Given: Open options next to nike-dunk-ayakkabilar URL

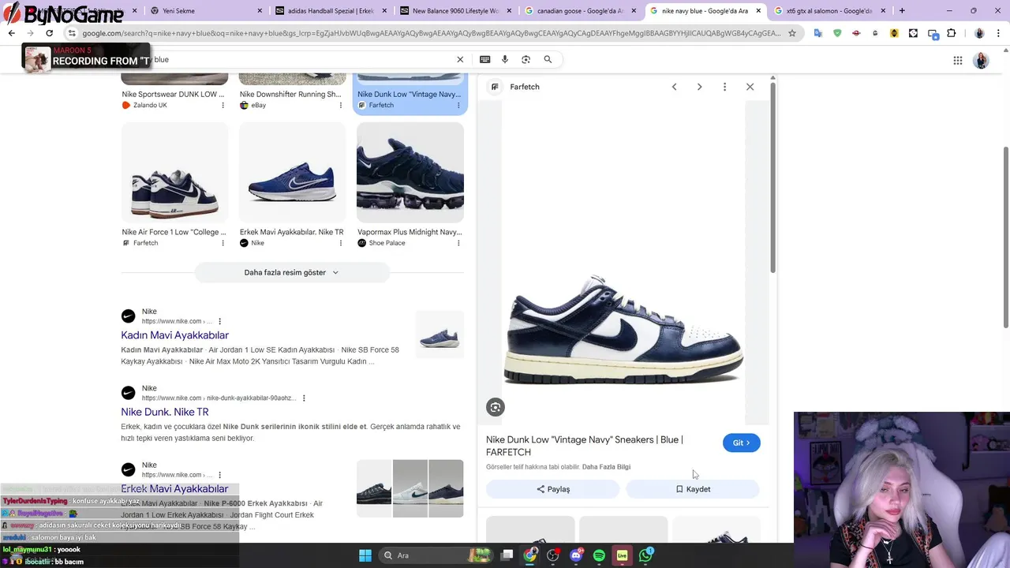Looking at the screenshot, I should point(304,398).
